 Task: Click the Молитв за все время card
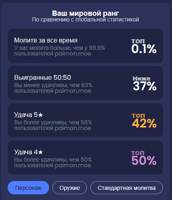click(85, 46)
